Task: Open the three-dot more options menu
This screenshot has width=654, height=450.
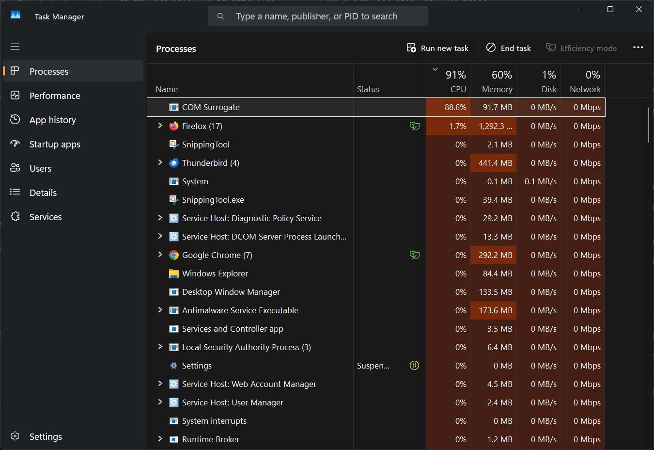Action: click(638, 48)
